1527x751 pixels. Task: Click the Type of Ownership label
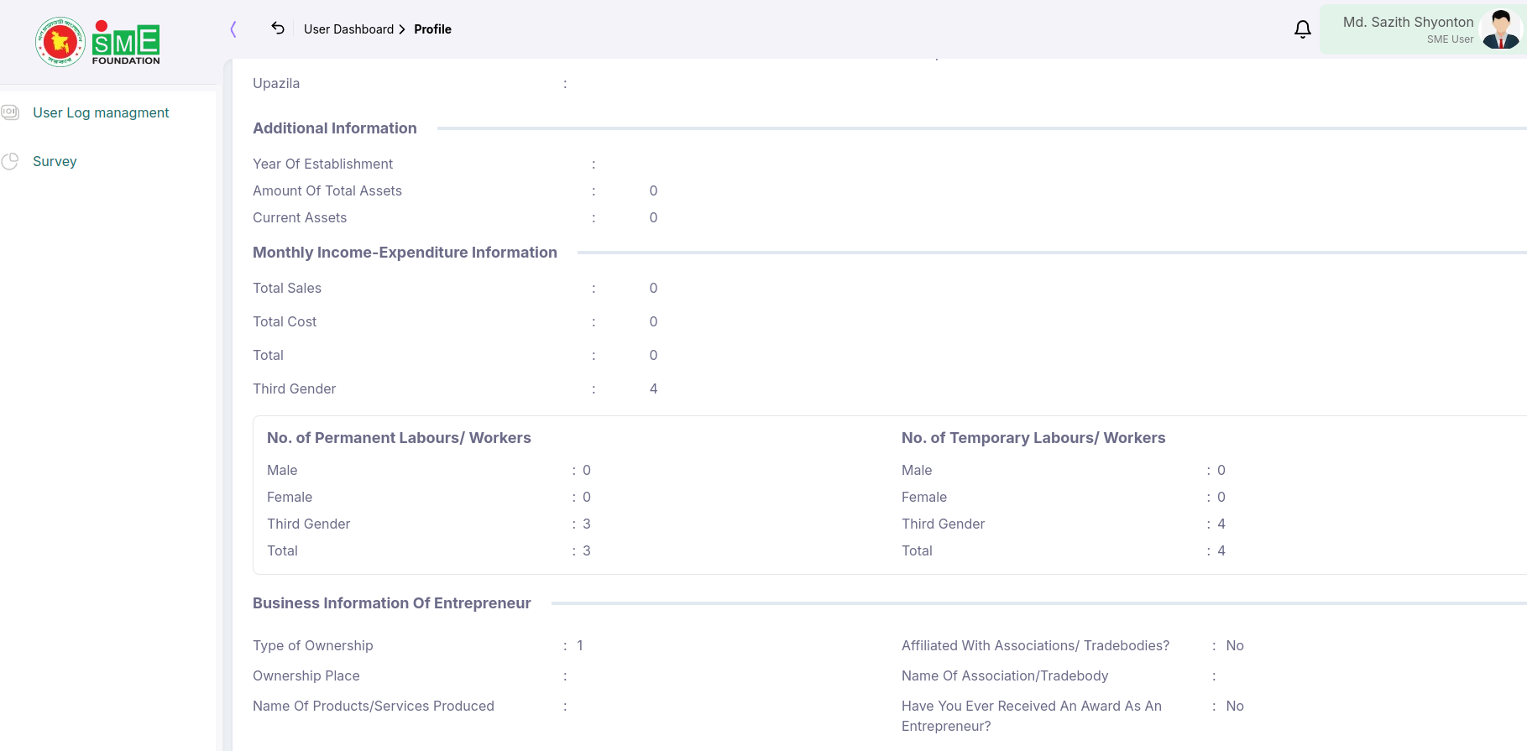[313, 645]
